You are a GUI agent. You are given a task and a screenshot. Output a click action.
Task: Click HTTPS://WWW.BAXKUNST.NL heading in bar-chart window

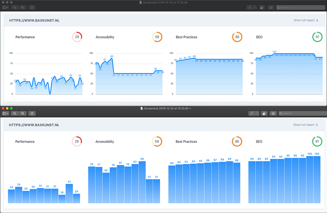pos(34,125)
